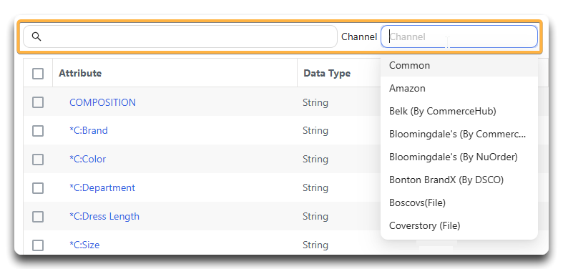Click inside the attribute search field
The image size is (563, 269).
click(180, 36)
